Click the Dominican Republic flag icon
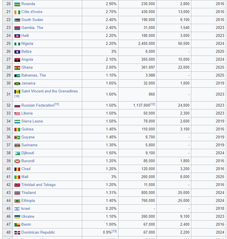 17,232
